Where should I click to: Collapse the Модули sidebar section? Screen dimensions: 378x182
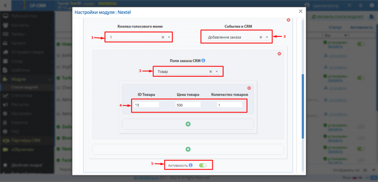tap(27, 79)
